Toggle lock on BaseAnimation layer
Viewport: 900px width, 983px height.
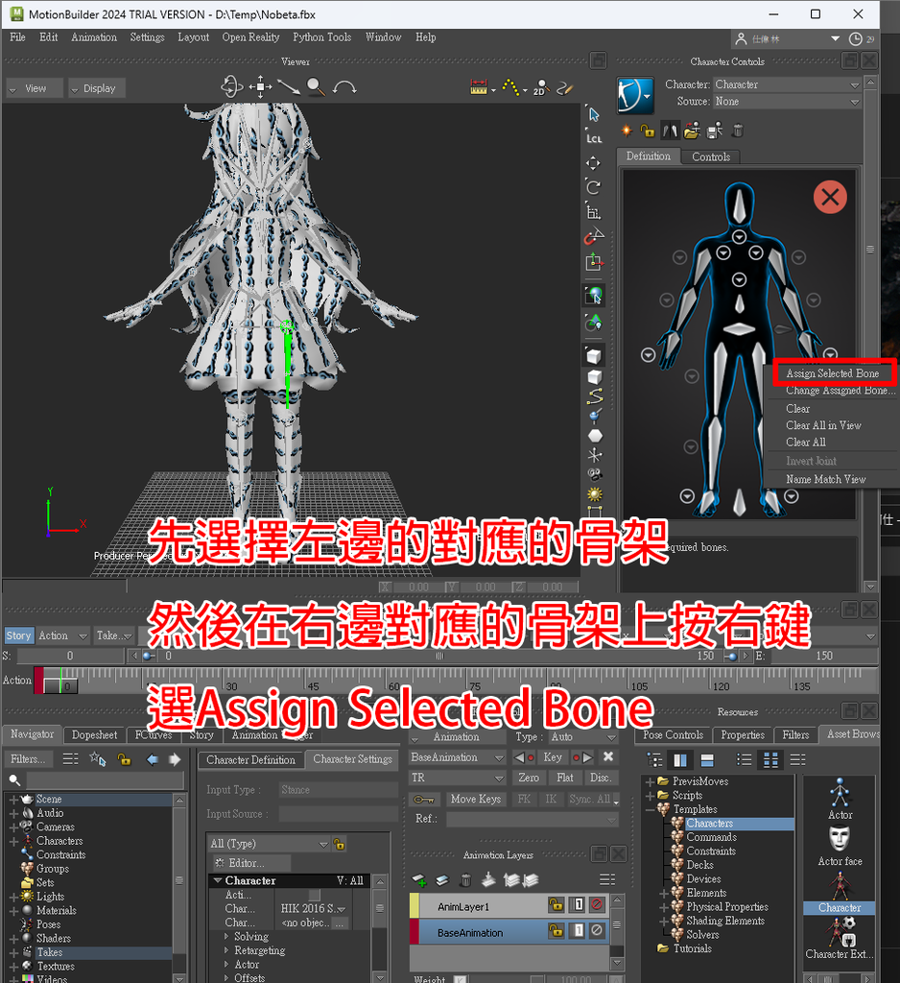(x=556, y=931)
